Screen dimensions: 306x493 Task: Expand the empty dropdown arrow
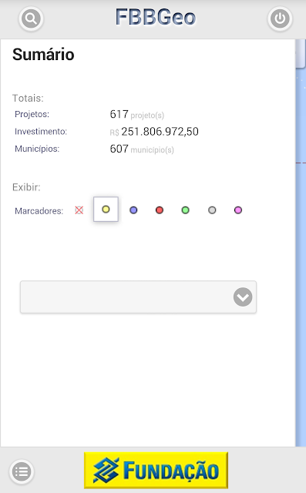[x=243, y=297]
